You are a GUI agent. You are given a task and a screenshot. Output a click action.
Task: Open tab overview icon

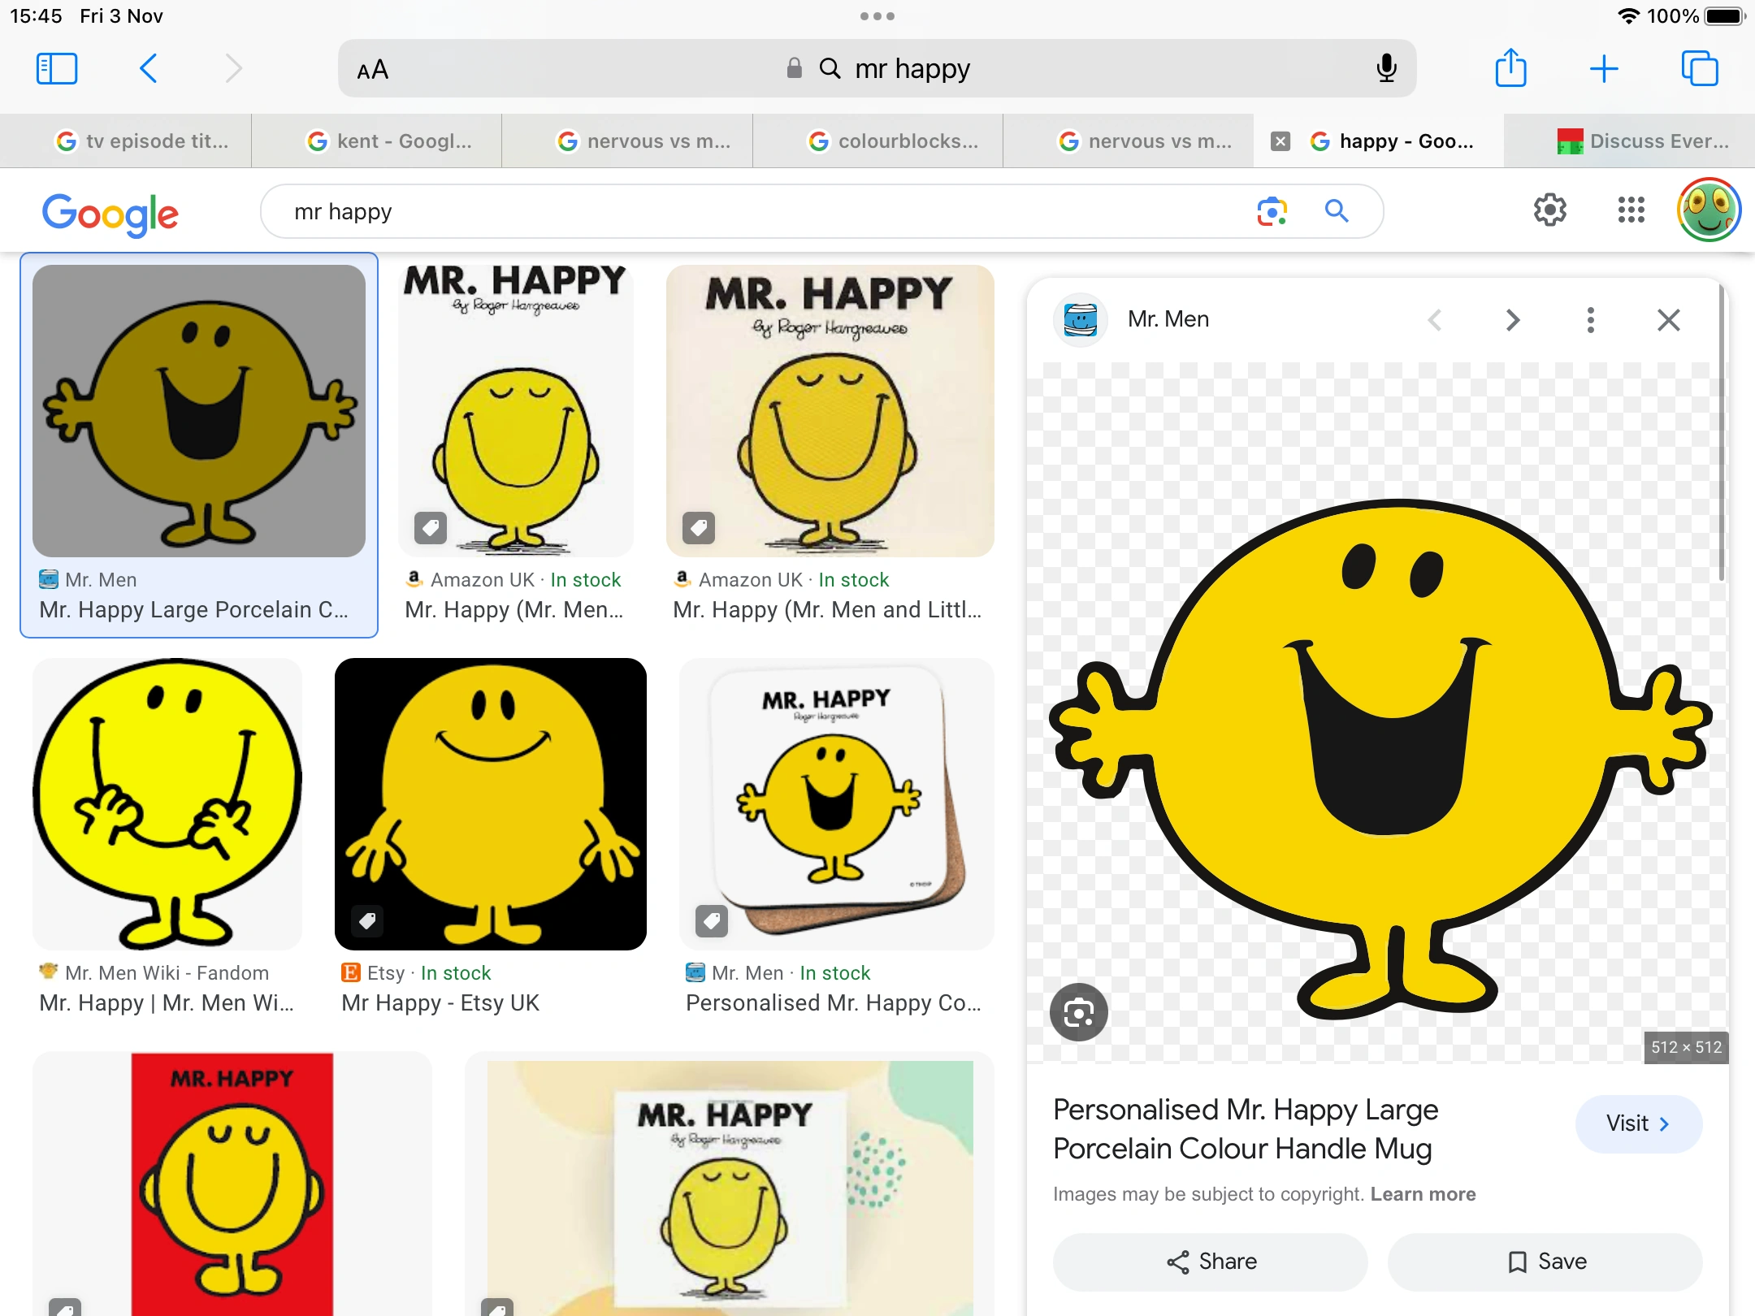tap(1699, 69)
